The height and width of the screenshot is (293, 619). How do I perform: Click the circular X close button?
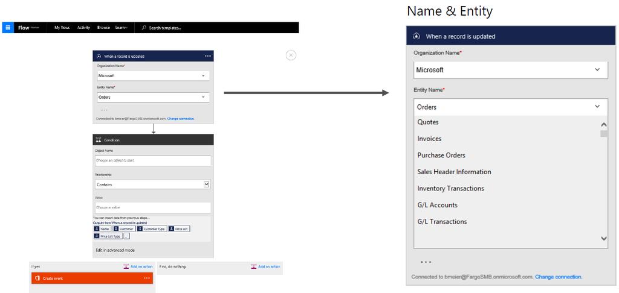coord(291,55)
